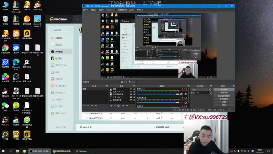Open source properties gear in OBS Sources panel
This screenshot has width=273, height=154.
[118, 106]
